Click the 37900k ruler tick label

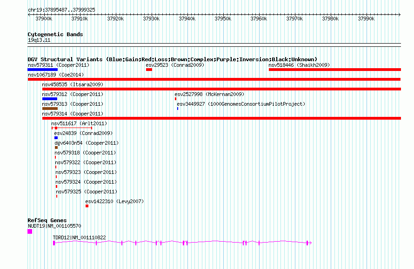pos(44,19)
